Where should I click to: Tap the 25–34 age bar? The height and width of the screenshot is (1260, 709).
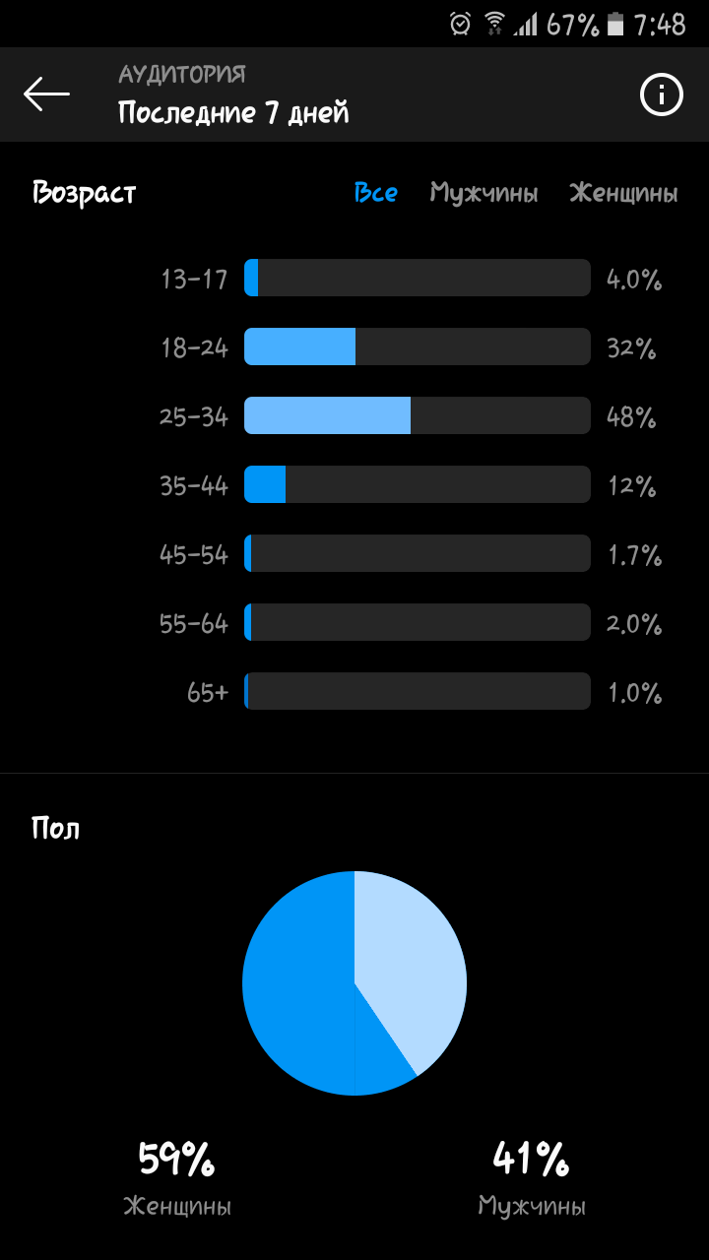(418, 415)
